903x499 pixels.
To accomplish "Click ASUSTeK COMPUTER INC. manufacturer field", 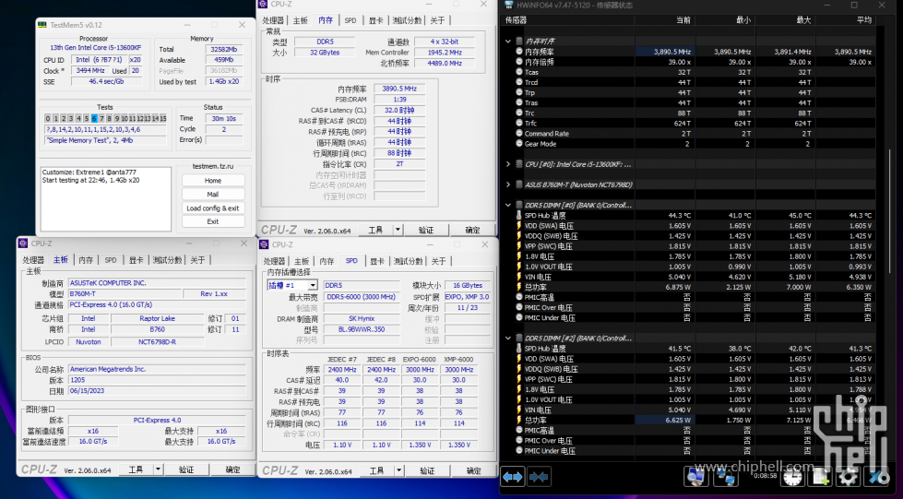I will pos(157,283).
